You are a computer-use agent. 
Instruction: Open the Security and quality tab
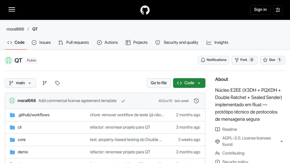pyautogui.click(x=177, y=43)
